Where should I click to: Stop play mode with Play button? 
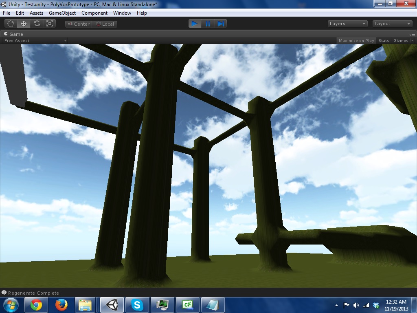(x=195, y=24)
